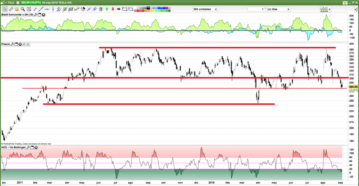This screenshot has width=359, height=186.
Task: Remove the HCC %b Bollinger panel
Action: click(x=36, y=147)
